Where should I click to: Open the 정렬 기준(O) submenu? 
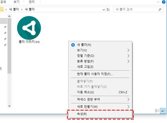tap(100, 56)
